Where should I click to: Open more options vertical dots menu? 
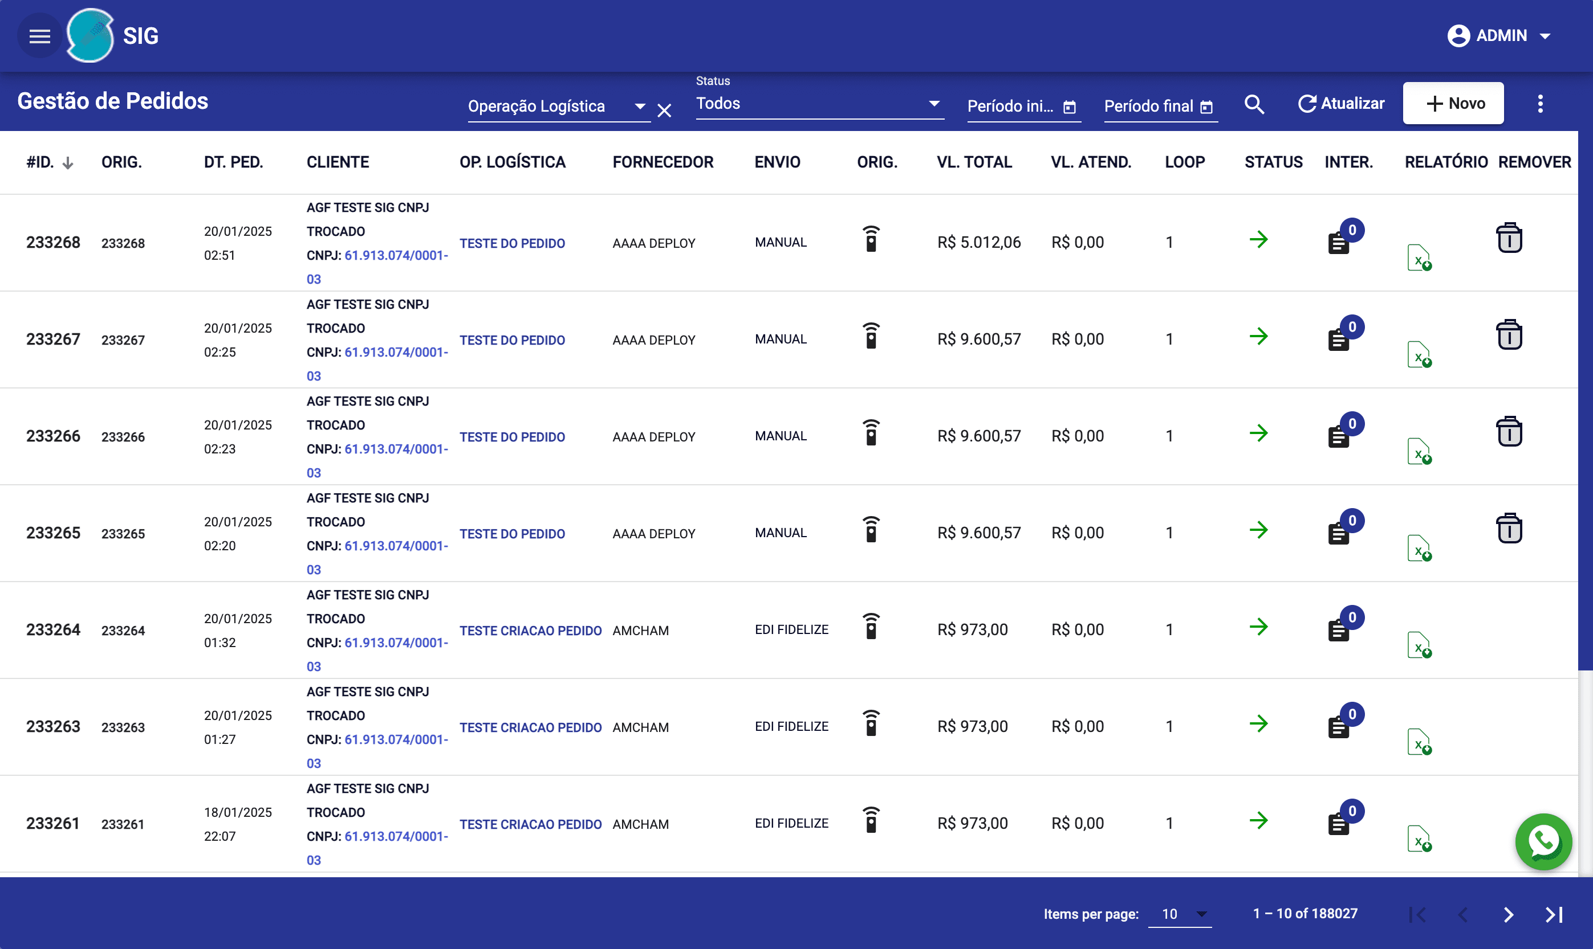tap(1540, 104)
